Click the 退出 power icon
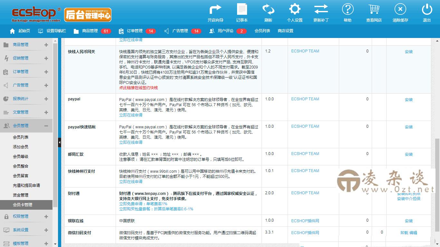Image resolution: width=440 pixels, height=247 pixels. pyautogui.click(x=427, y=9)
